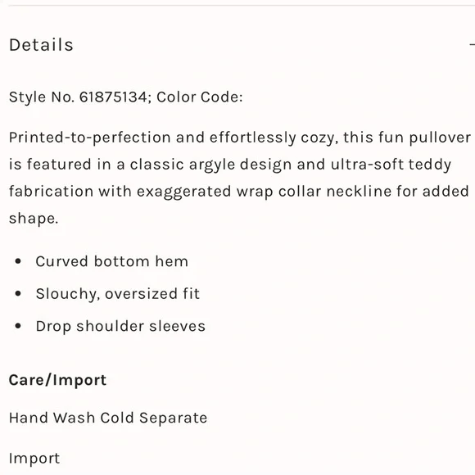The height and width of the screenshot is (475, 475).
Task: Click the bullet dot before Slouchy, oversized fit
Action: 18,293
